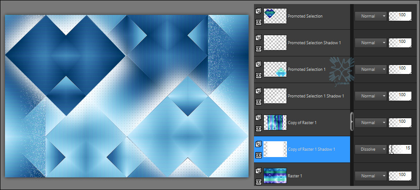Click layer icon of Promoted Selection 1 Shadow 1
Viewport: 420px width, 190px height.
tap(258, 91)
